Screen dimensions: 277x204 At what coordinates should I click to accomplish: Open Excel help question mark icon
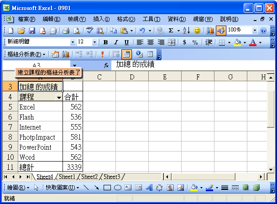pyautogui.click(x=263, y=31)
